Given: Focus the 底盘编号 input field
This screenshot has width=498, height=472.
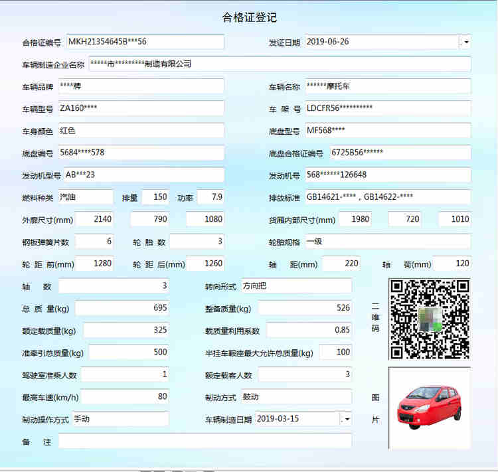Looking at the screenshot, I should click(141, 153).
